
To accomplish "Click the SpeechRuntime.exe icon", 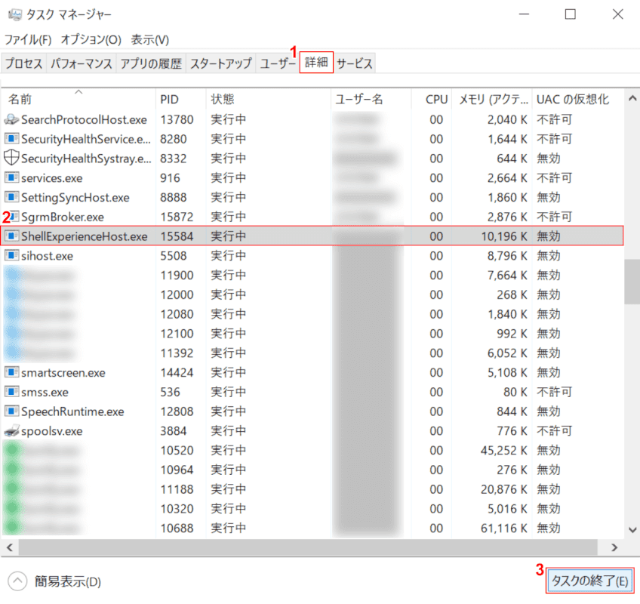I will coord(11,411).
